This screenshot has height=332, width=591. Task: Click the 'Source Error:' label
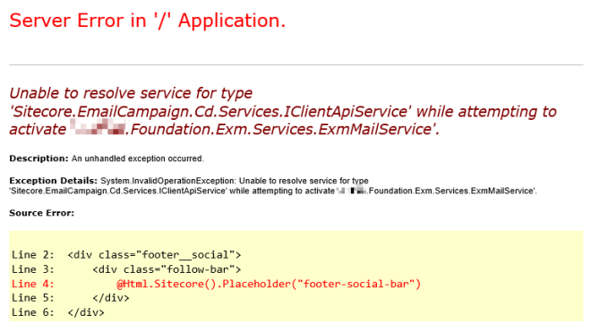coord(41,213)
